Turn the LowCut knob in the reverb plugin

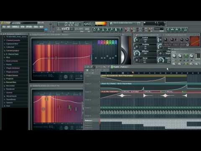click(137, 40)
